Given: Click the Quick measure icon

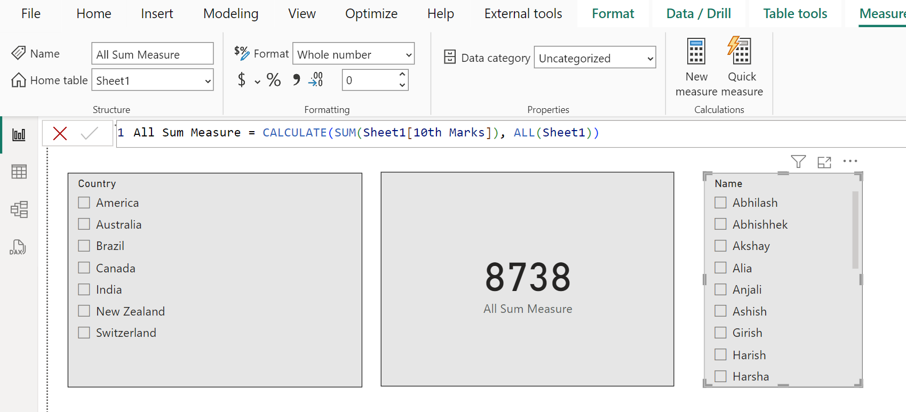Looking at the screenshot, I should click(x=741, y=51).
